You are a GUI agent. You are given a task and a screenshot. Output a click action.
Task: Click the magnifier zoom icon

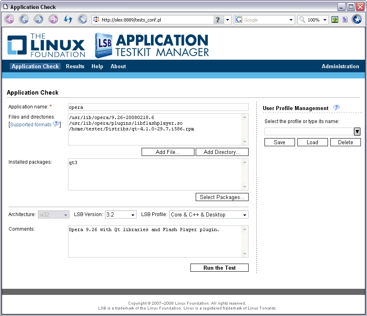pyautogui.click(x=302, y=19)
